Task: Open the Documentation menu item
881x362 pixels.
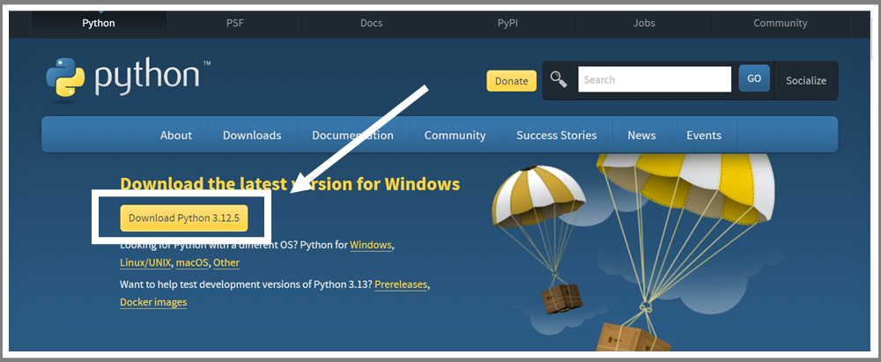Action: 353,136
